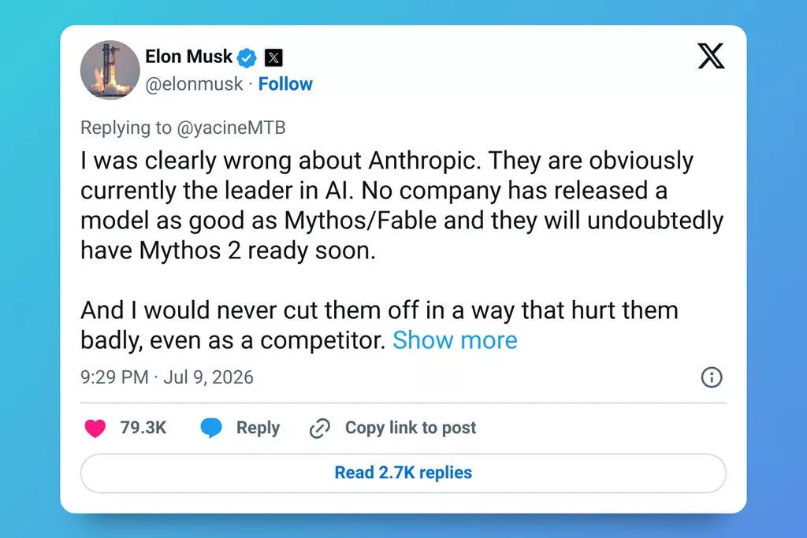Click the tweet body text about Anthropic
This screenshot has width=807, height=538.
tap(402, 250)
